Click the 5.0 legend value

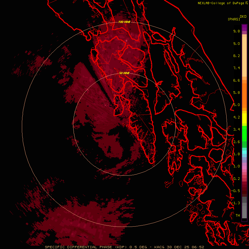click(x=237, y=105)
